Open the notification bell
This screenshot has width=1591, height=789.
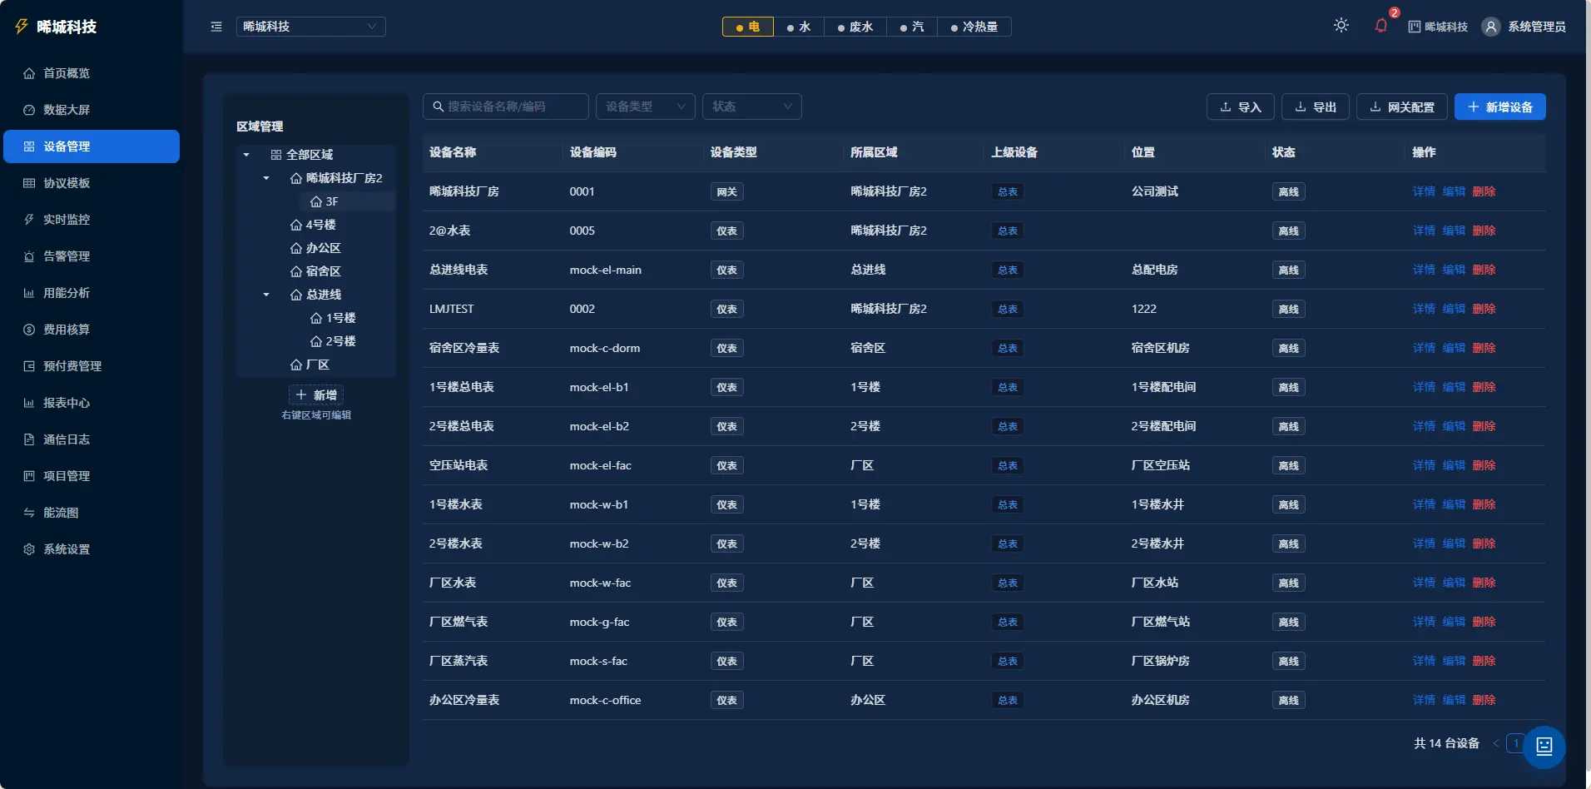[x=1381, y=26]
